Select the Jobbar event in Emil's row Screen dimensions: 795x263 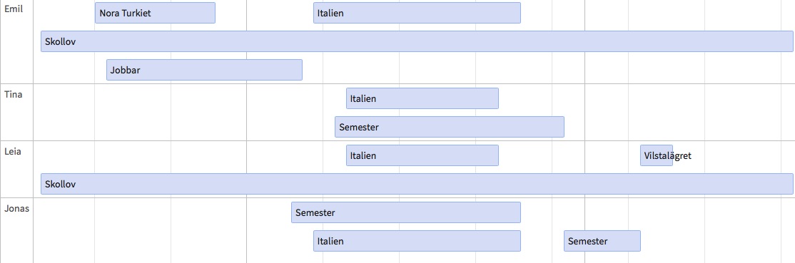coord(204,70)
